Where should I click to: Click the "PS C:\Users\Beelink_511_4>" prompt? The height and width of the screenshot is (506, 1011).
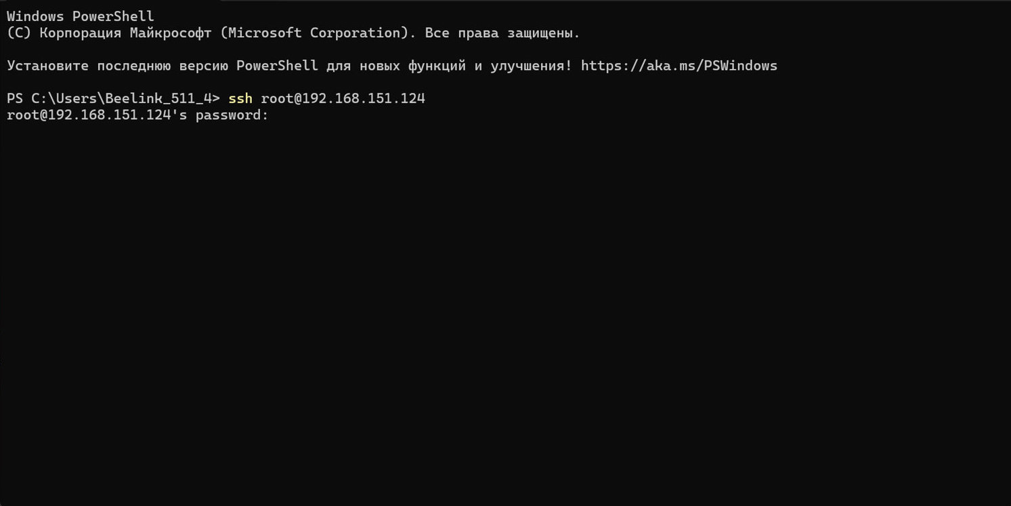[x=113, y=99]
